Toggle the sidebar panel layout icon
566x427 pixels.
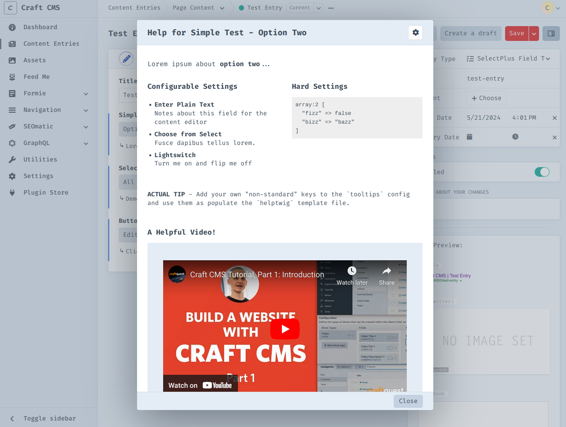pyautogui.click(x=551, y=34)
